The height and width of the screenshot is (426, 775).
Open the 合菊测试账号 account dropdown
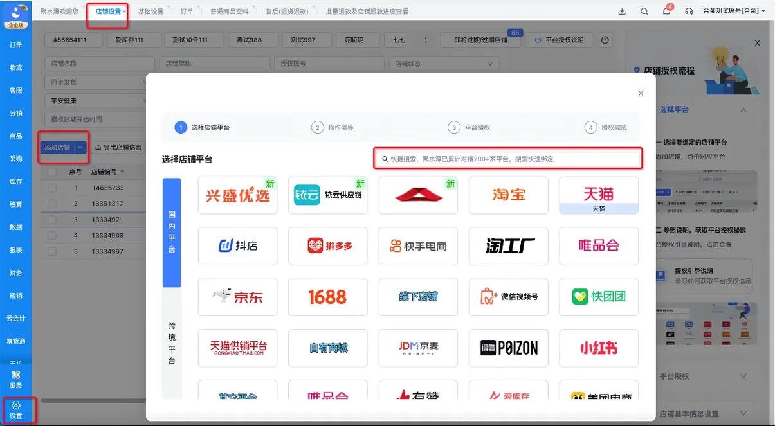(734, 12)
